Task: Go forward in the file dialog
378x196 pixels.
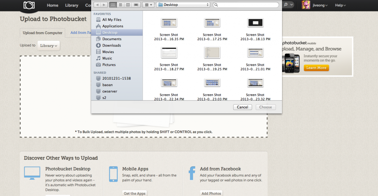Action: point(104,5)
